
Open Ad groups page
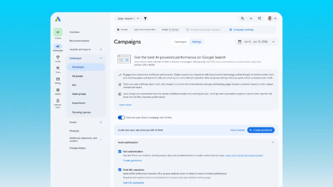77,76
